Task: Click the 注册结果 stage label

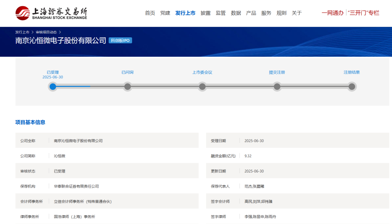Action: click(x=352, y=72)
